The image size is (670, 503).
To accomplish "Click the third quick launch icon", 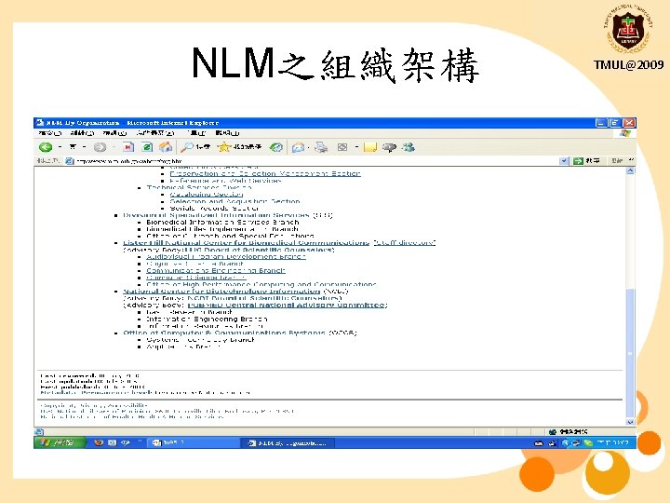I will pyautogui.click(x=126, y=442).
